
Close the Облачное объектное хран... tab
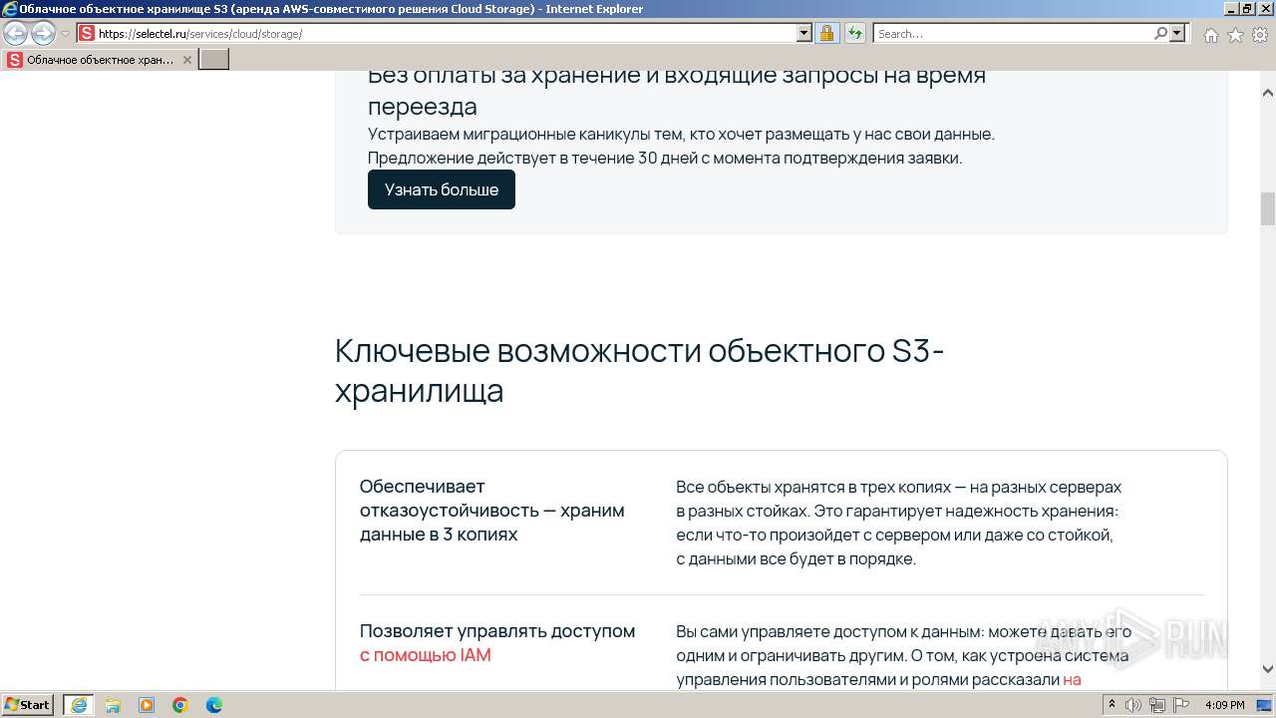coord(186,60)
